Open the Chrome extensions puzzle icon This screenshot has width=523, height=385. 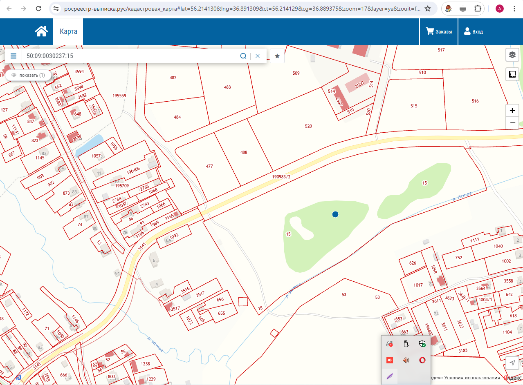478,9
